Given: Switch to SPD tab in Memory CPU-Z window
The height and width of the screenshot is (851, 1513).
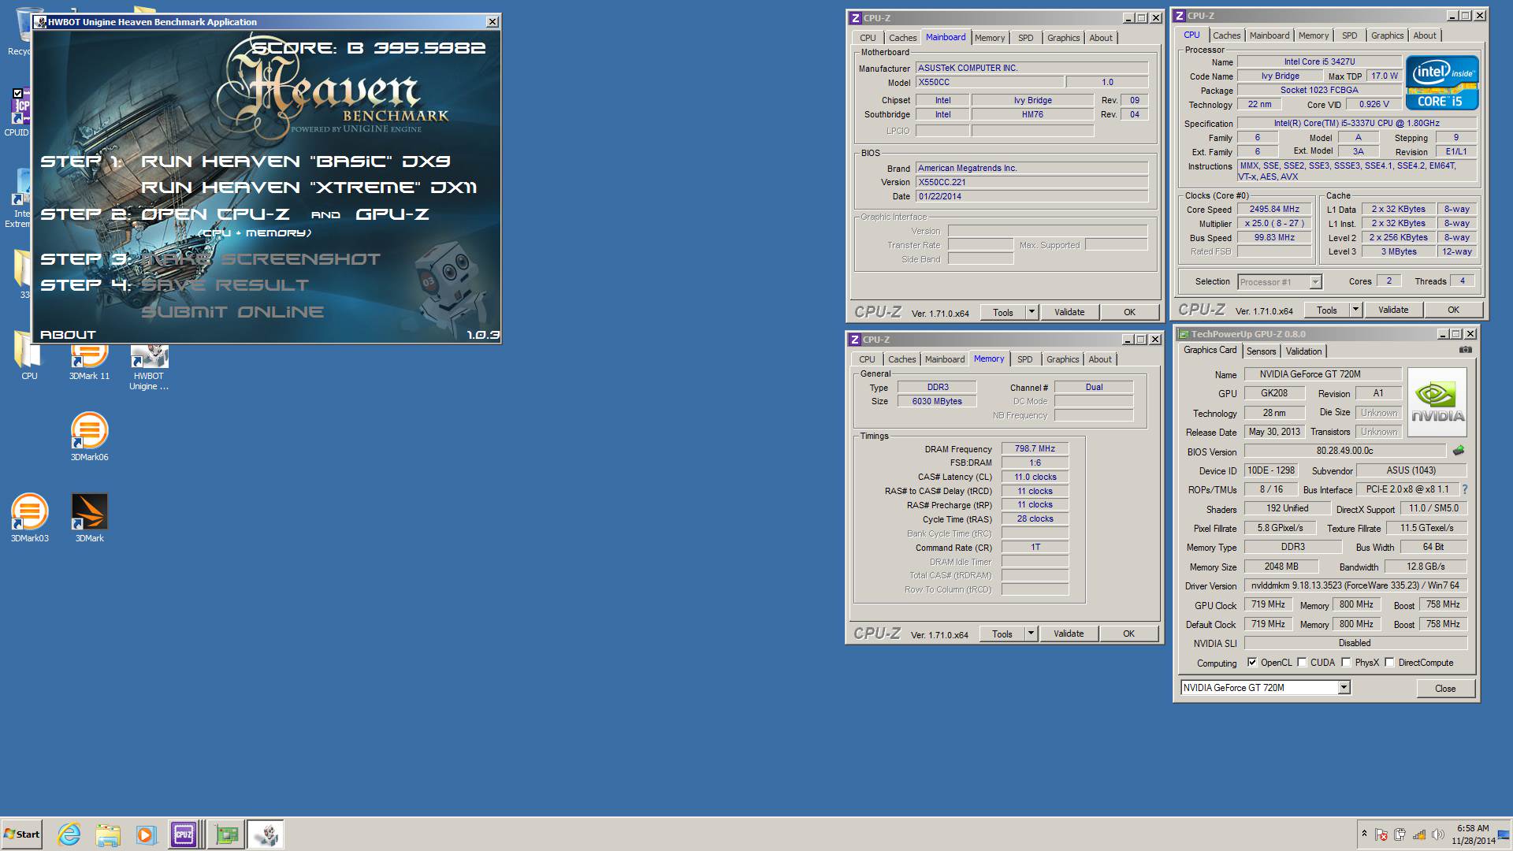Looking at the screenshot, I should [1024, 359].
